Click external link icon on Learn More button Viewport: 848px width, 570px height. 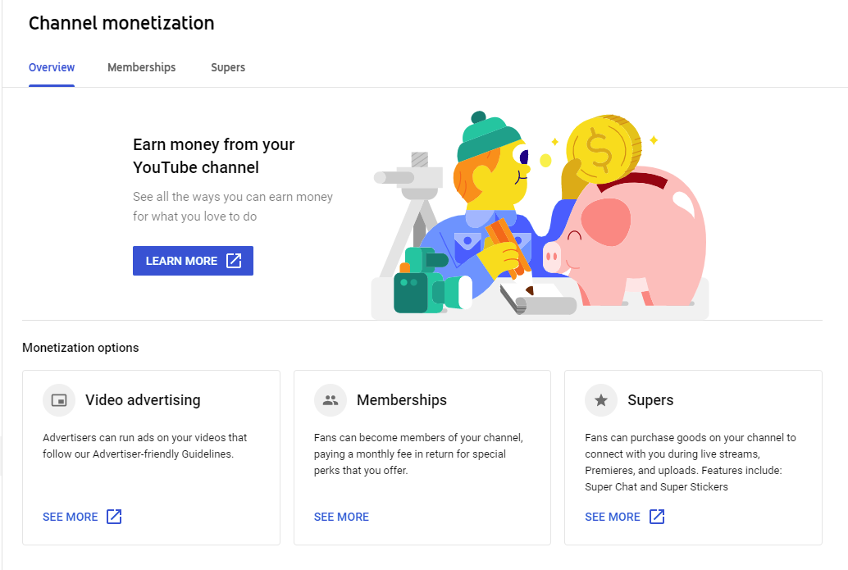pyautogui.click(x=234, y=261)
